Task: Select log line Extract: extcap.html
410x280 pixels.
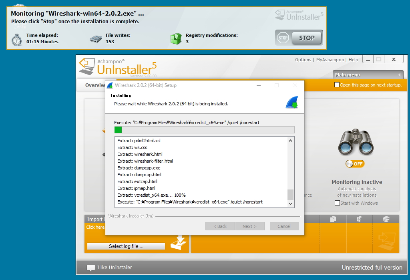Action: 137,181
